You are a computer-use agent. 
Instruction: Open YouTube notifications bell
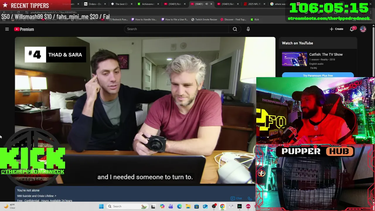coord(352,29)
